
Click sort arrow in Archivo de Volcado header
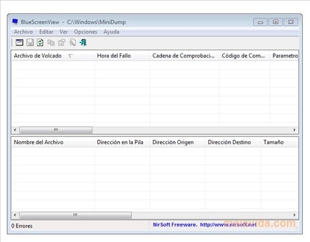coord(71,56)
